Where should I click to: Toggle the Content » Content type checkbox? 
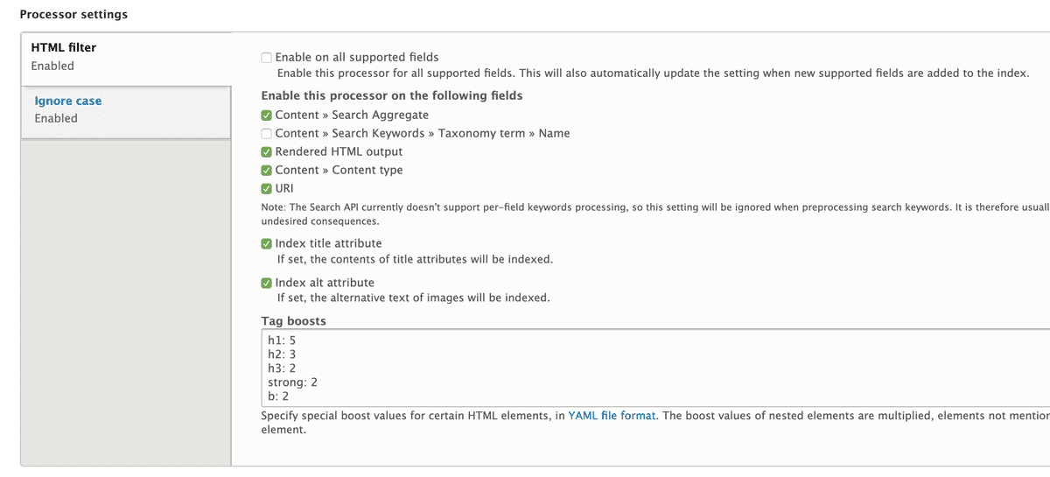click(x=267, y=171)
